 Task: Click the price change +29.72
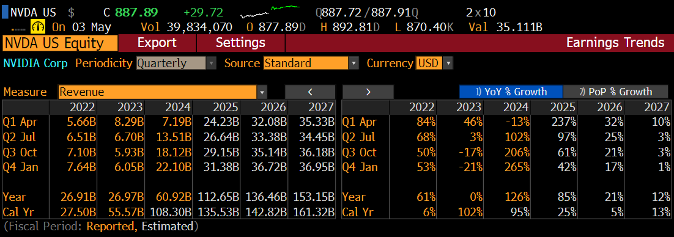[x=203, y=12]
